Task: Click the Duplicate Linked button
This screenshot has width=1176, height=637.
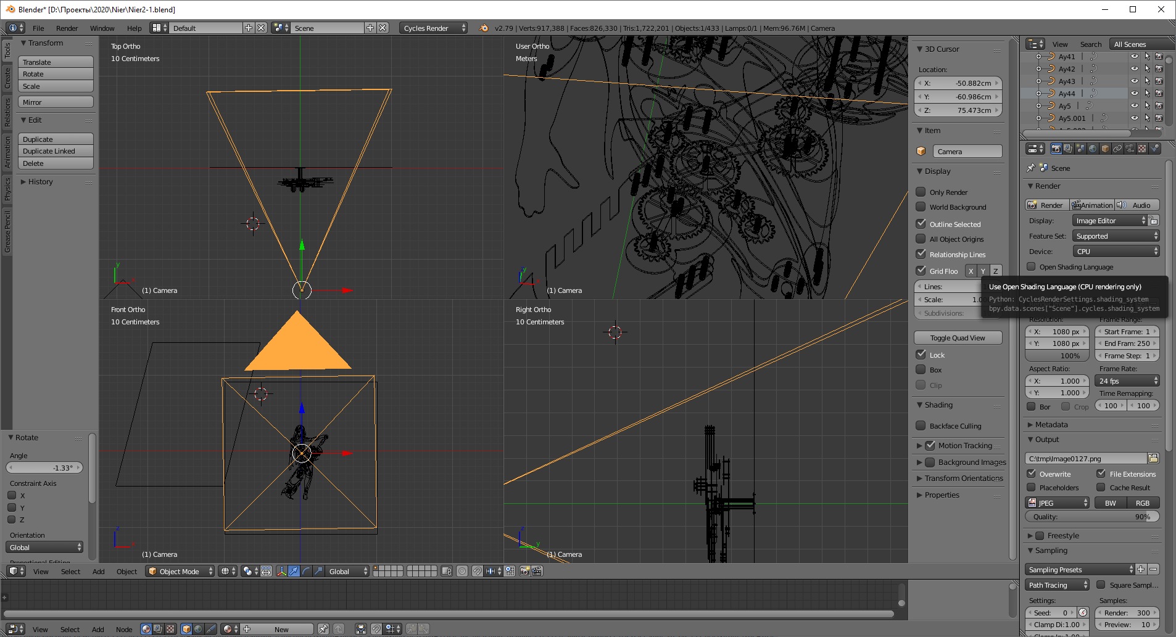Action: (56, 151)
